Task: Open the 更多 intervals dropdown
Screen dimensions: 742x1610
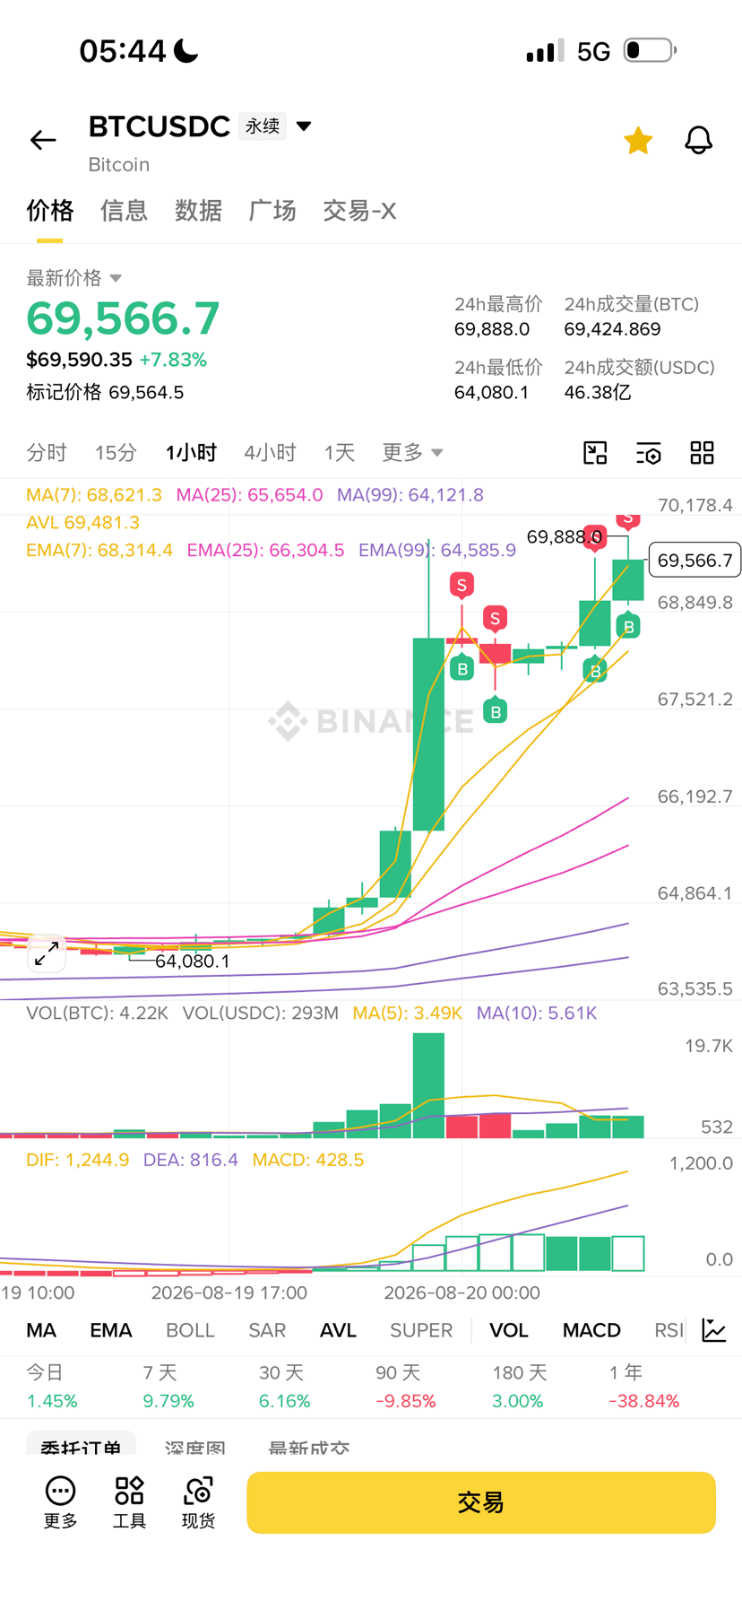Action: pos(412,452)
